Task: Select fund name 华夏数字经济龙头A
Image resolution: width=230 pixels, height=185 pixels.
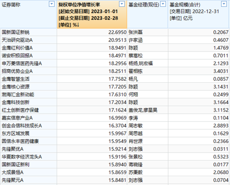Action: [22, 157]
